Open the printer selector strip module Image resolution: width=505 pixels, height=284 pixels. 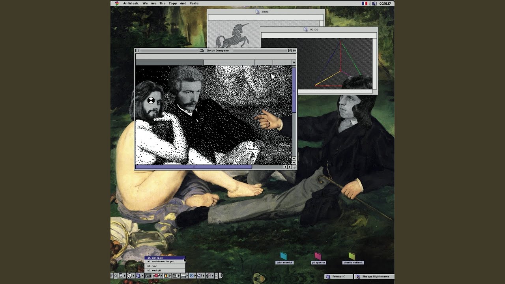[183, 276]
